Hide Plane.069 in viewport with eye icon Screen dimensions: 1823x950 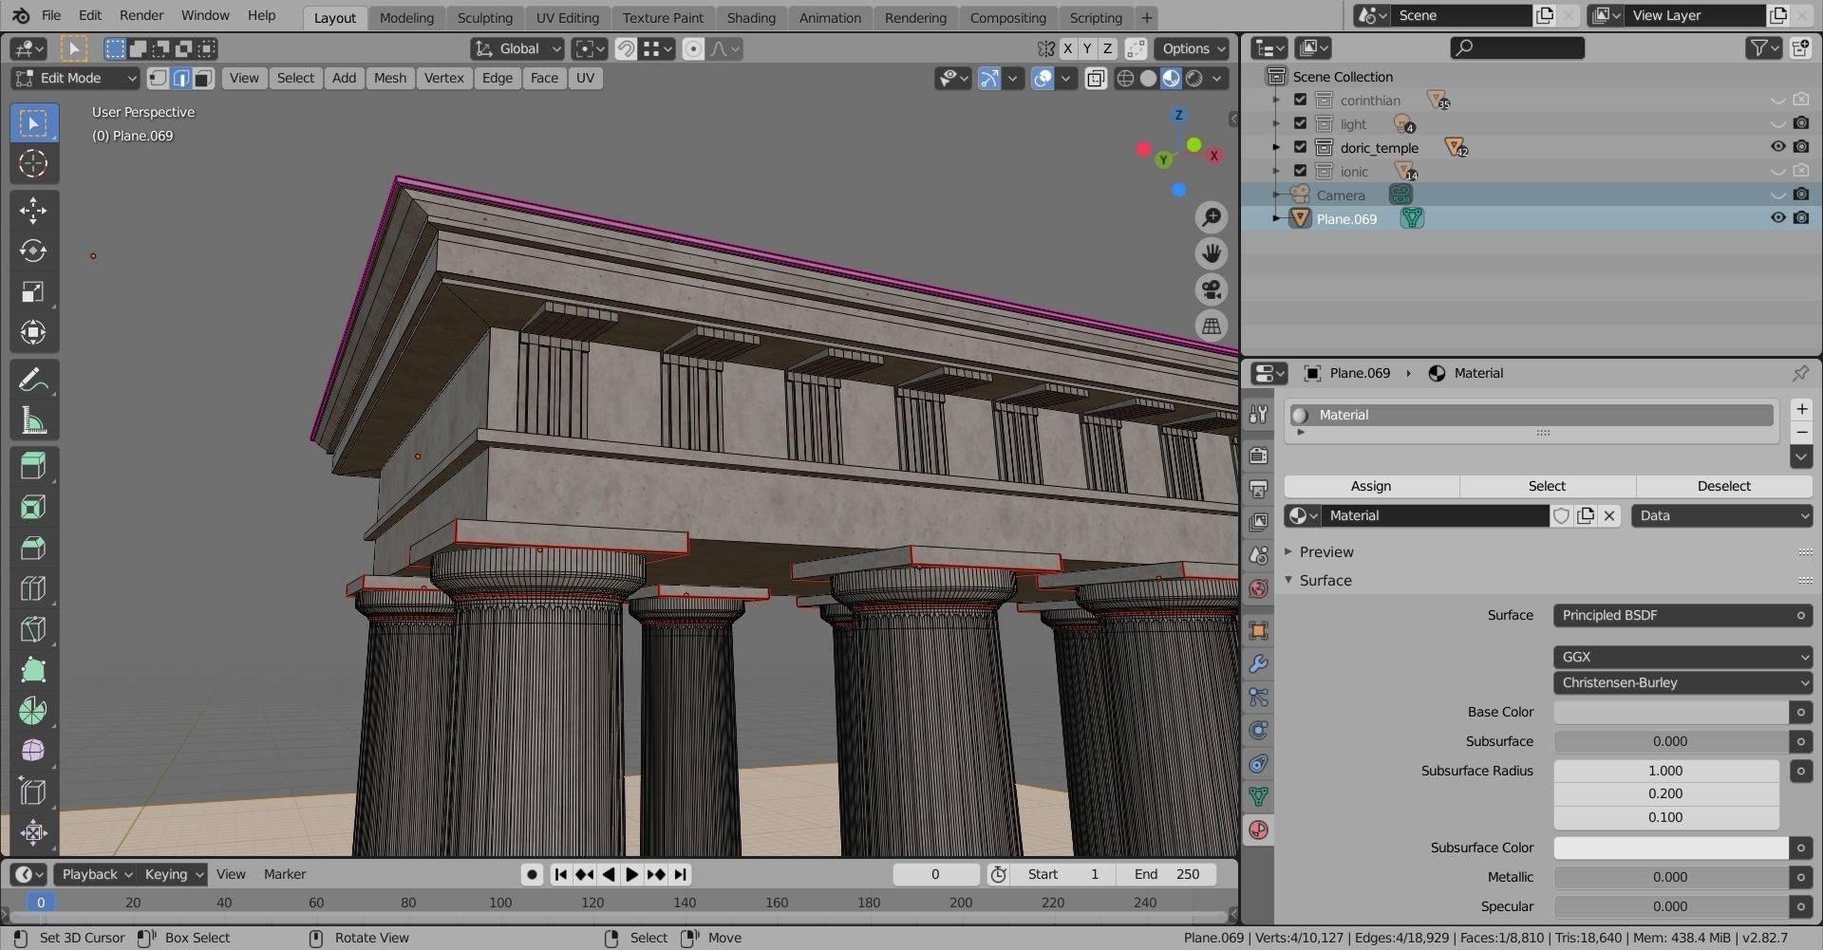1777,217
